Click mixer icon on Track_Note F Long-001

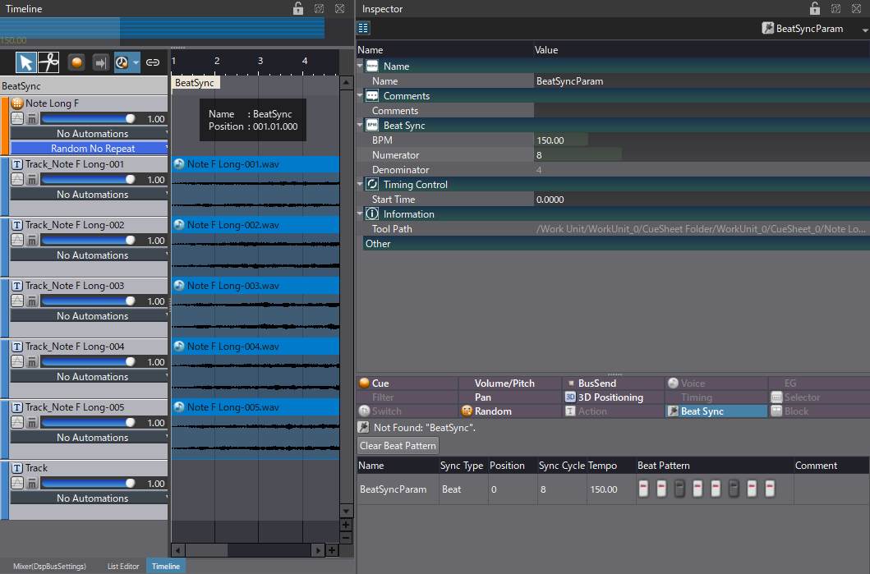(x=32, y=180)
